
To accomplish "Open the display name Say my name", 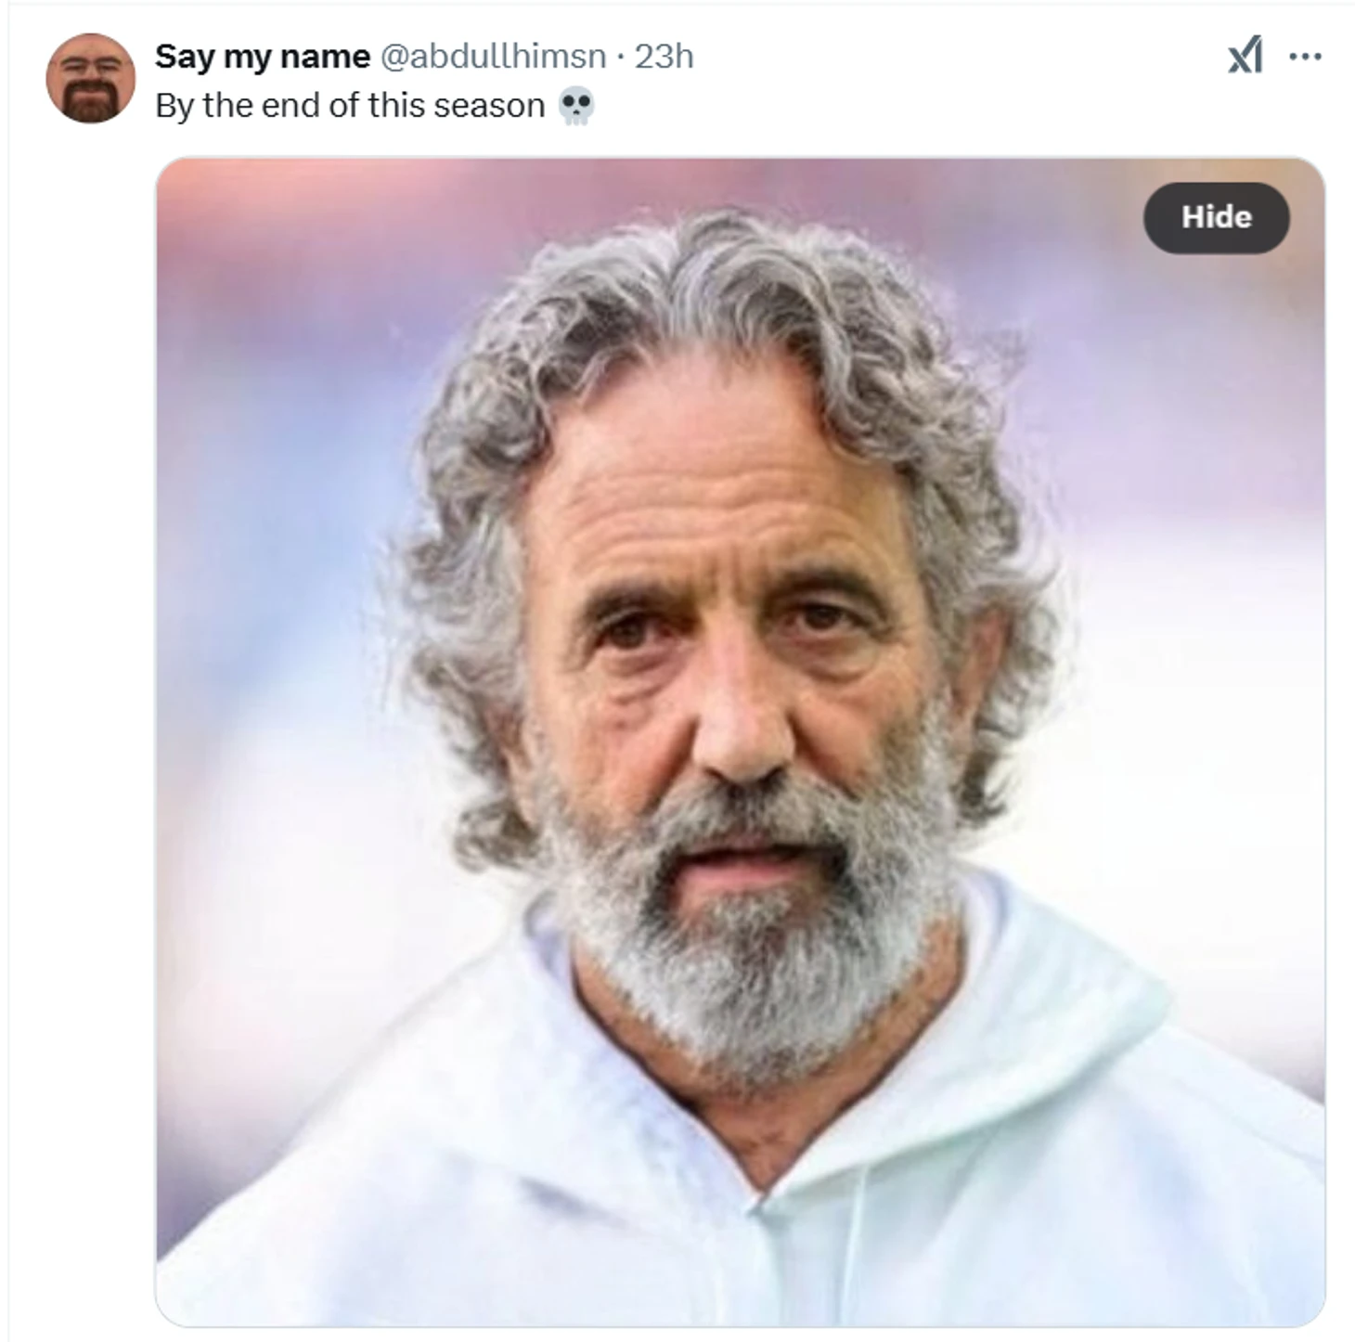I will [263, 57].
